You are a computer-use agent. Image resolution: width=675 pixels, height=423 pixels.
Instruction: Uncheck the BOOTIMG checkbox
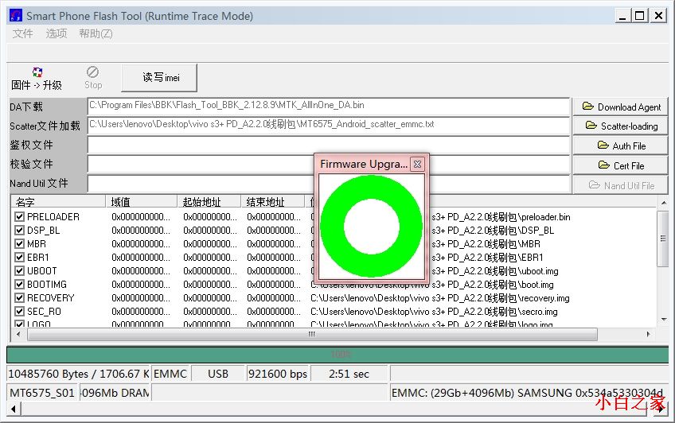[19, 284]
